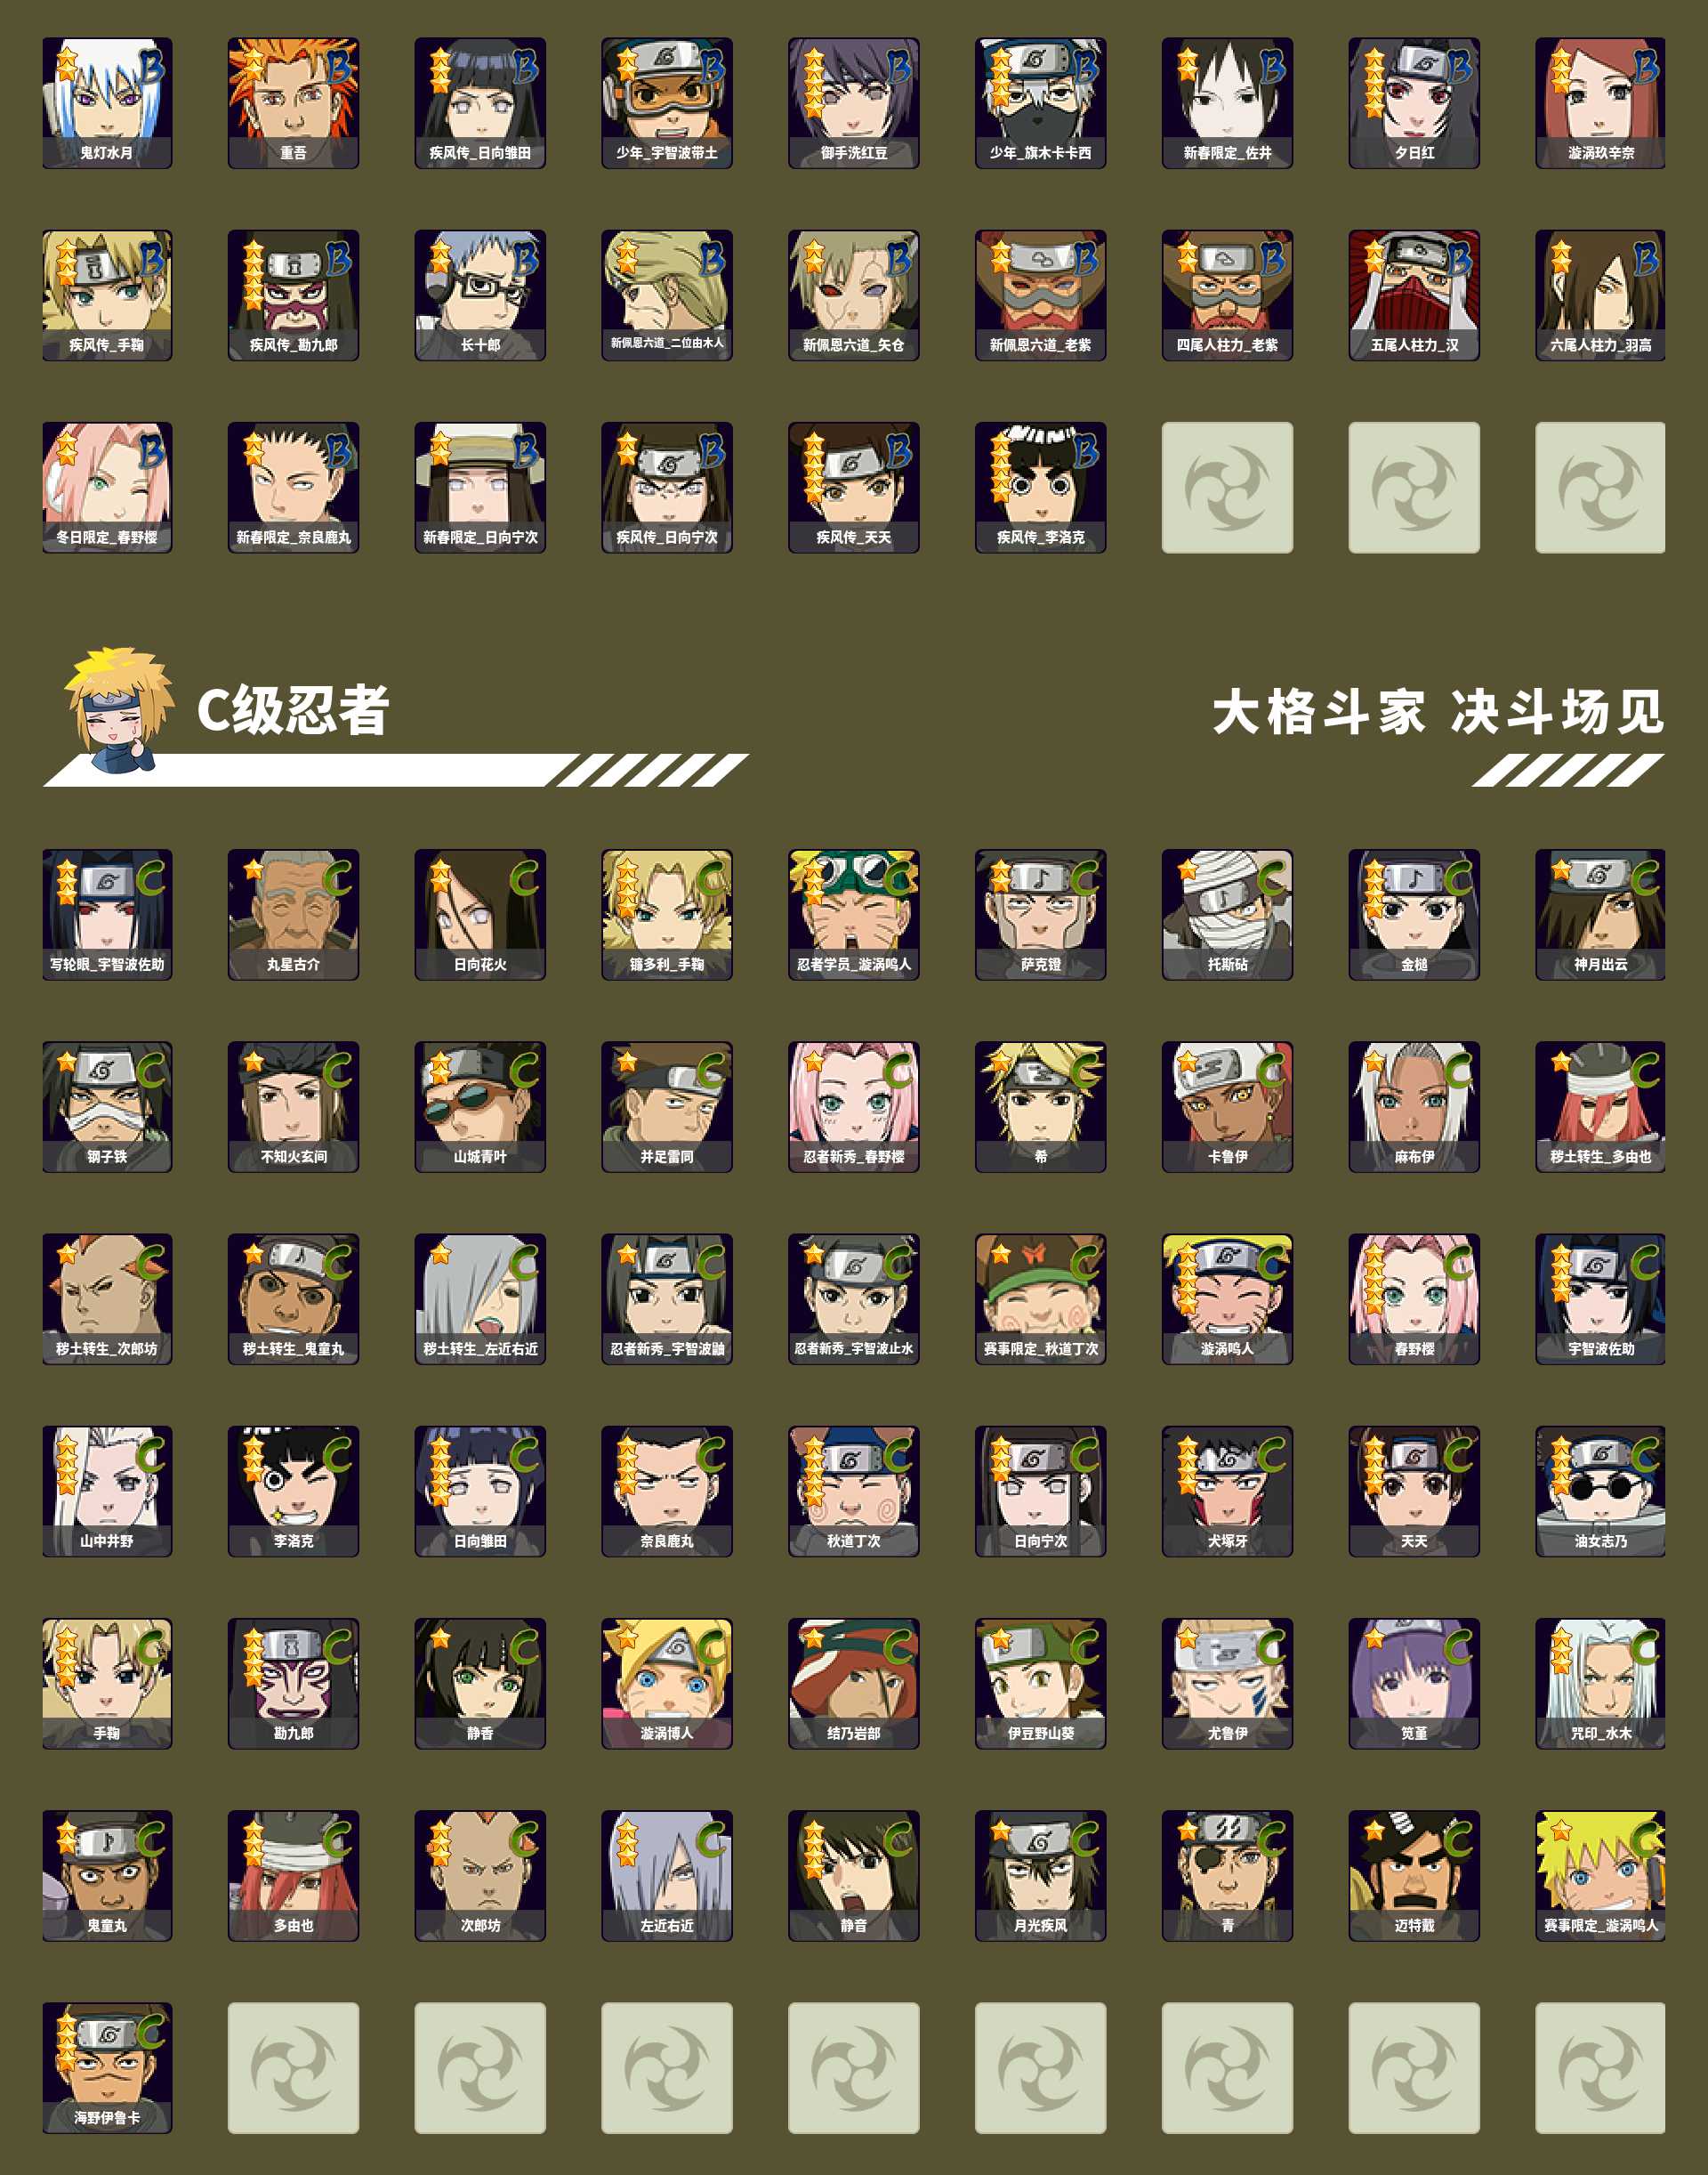Click the 重吾 ninja portrait
The image size is (1708, 2175).
coord(293,103)
